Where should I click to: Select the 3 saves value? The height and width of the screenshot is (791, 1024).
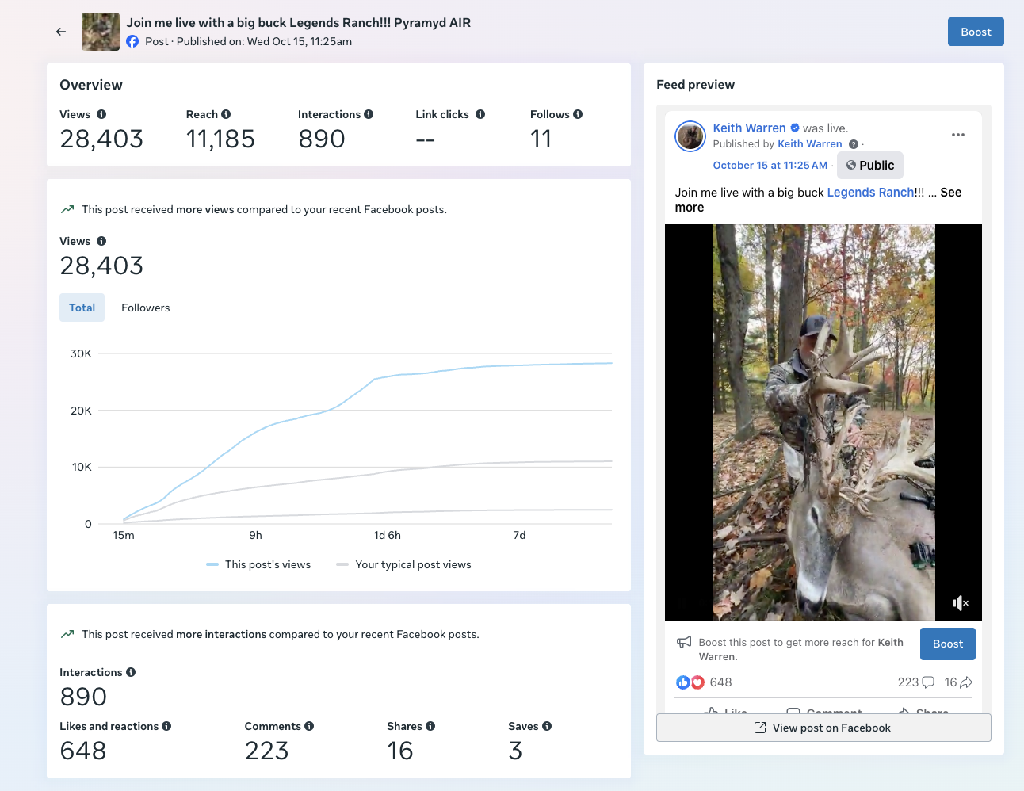tap(515, 751)
